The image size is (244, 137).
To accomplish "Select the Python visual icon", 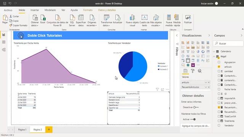I will coord(203,61).
